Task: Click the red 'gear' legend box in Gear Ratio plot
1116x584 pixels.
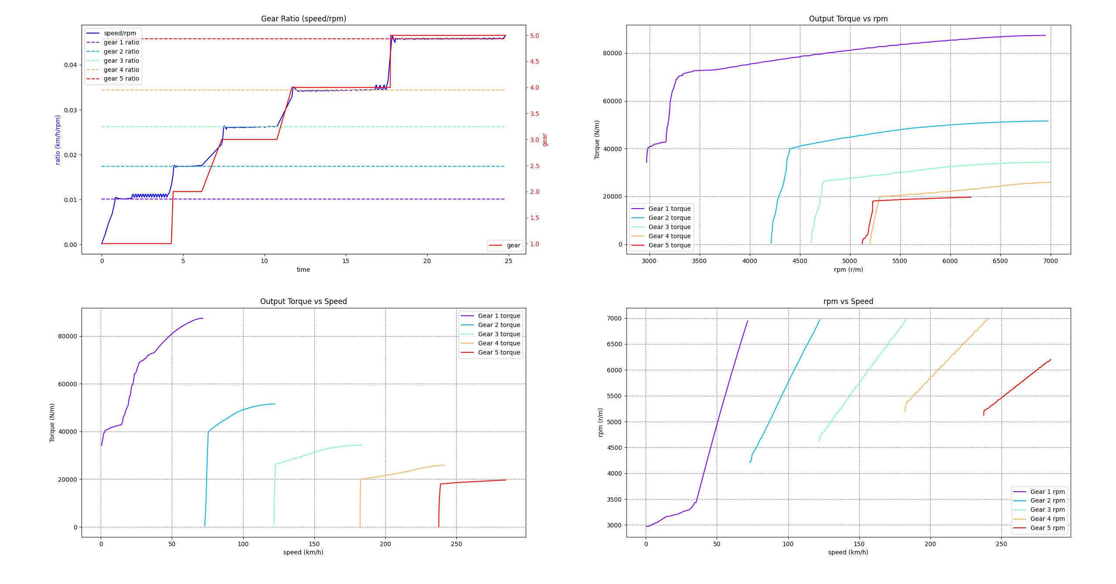Action: pyautogui.click(x=505, y=245)
